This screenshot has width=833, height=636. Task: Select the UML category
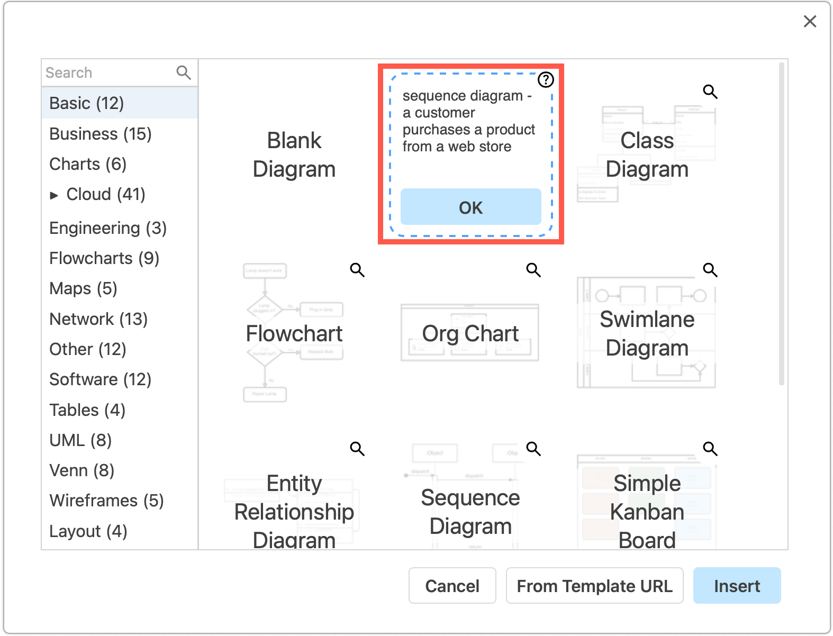click(79, 440)
